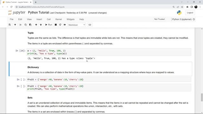The image size is (203, 114).
Task: Toggle the browser side panel icon
Action: [x=192, y=7]
